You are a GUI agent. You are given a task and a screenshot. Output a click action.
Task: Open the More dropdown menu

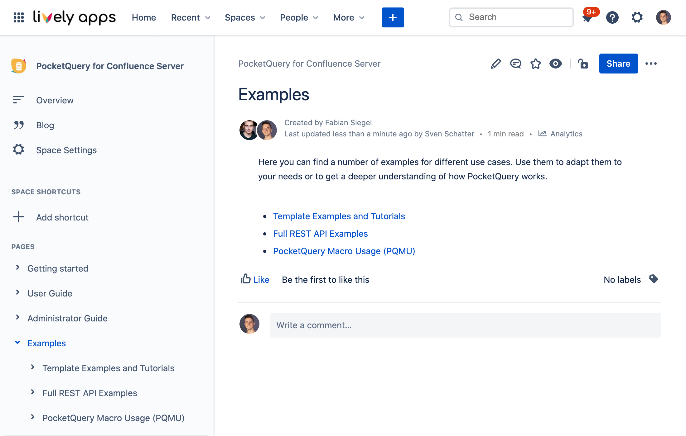pyautogui.click(x=349, y=17)
